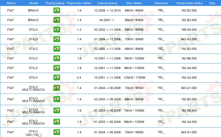
Task: Click the fuel icon for the Multi Wagon 1.6
Action: [x=57, y=110]
